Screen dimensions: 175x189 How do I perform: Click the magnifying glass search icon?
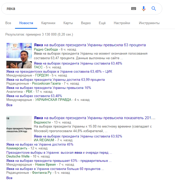(154, 9)
